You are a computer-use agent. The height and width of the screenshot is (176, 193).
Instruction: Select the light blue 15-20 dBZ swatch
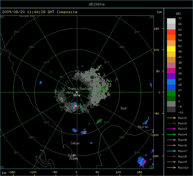(x=171, y=82)
